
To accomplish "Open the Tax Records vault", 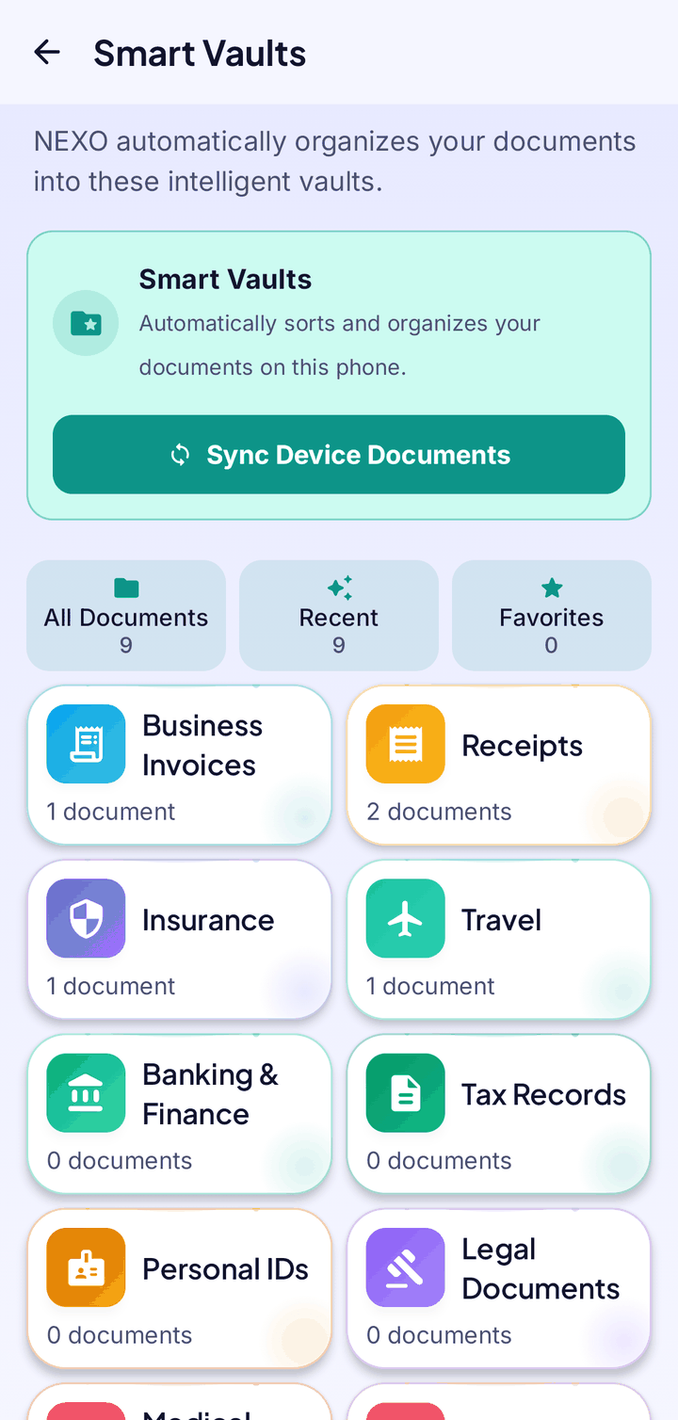I will [499, 1114].
